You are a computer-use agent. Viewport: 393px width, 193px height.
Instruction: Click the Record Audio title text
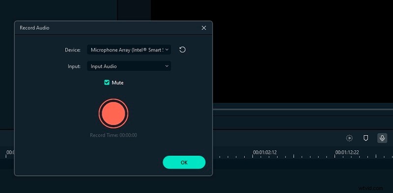tap(34, 28)
